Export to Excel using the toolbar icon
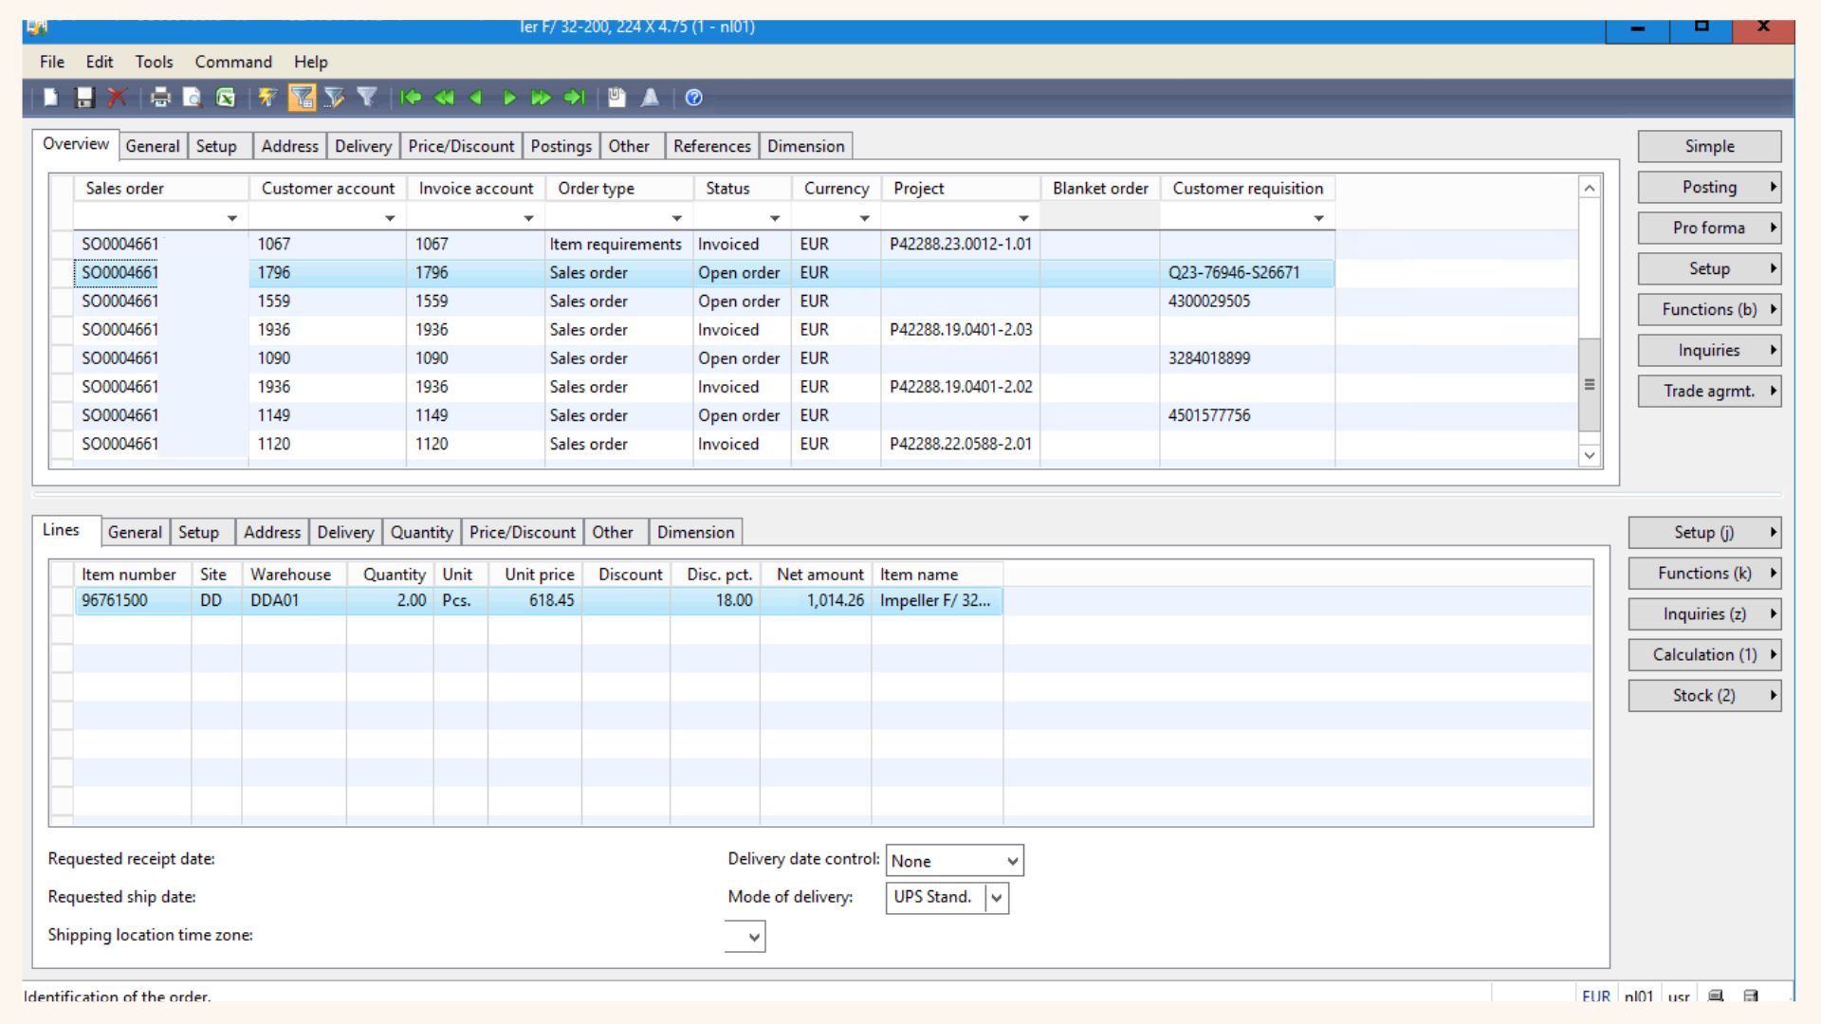1821x1024 pixels. [x=226, y=98]
